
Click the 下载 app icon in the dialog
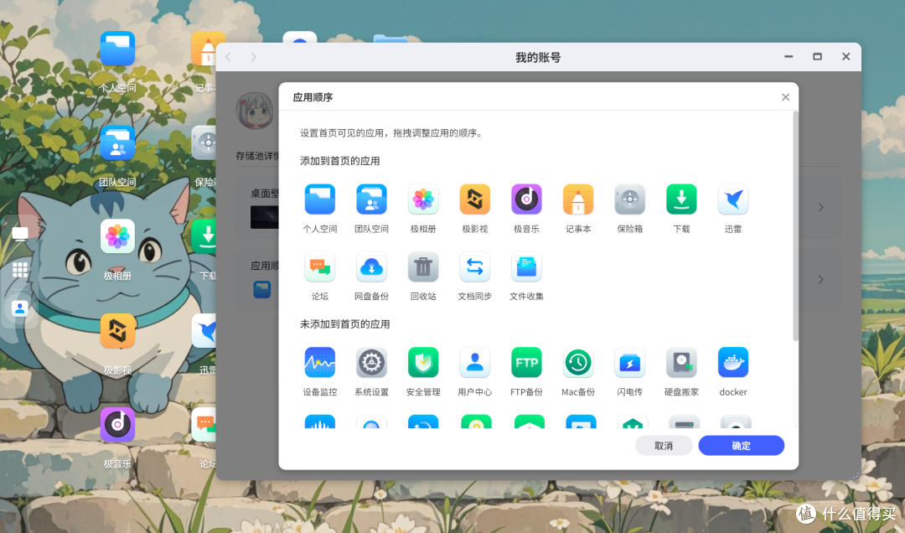pyautogui.click(x=681, y=199)
